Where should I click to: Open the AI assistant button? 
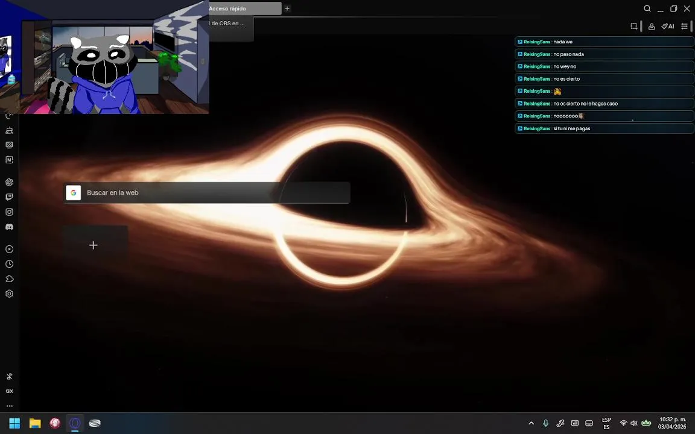pos(668,27)
